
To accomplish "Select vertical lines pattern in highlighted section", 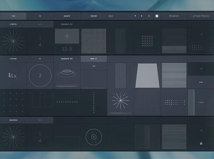I will coord(120,76).
